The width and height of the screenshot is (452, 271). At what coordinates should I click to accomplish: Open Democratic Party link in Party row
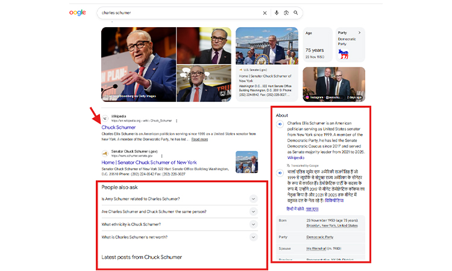pyautogui.click(x=319, y=237)
